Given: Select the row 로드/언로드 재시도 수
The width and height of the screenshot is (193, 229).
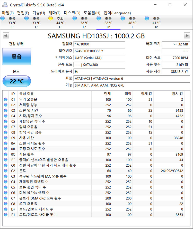Looking at the screenshot, I should [93, 209].
